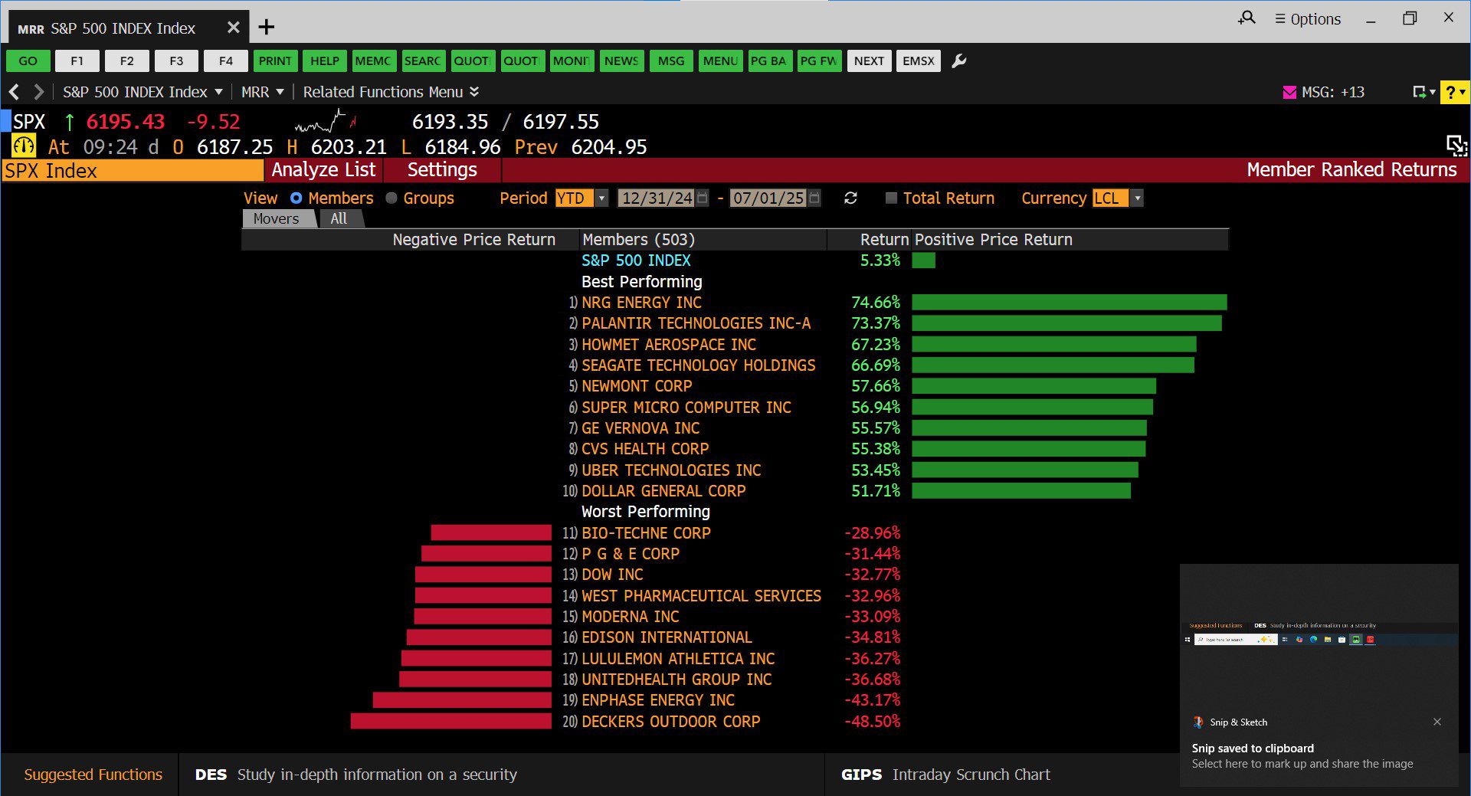Open the end date calendar icon
Viewport: 1471px width, 796px height.
click(x=814, y=198)
